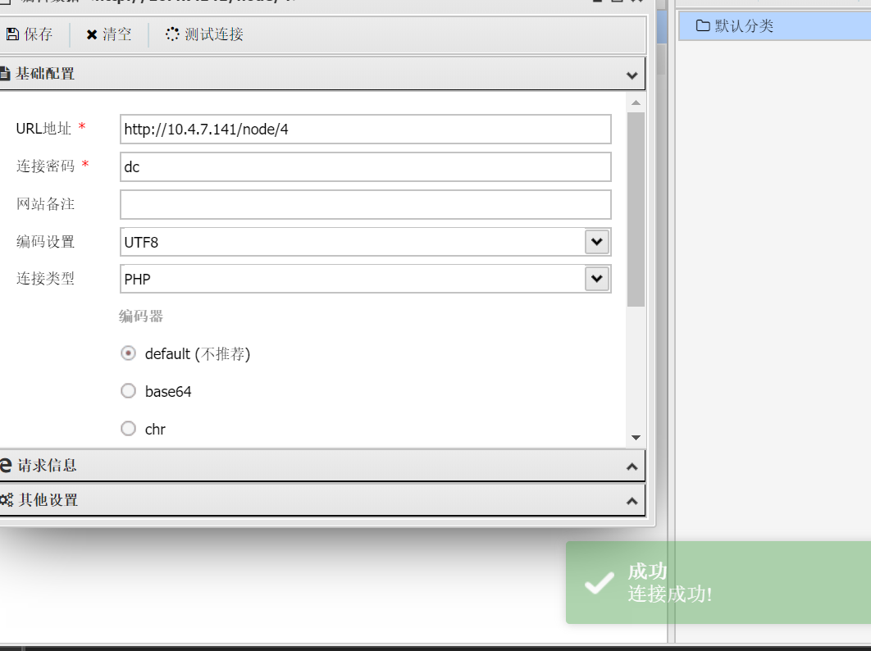The height and width of the screenshot is (651, 871).
Task: Focus the URL地址 input field
Action: click(366, 130)
